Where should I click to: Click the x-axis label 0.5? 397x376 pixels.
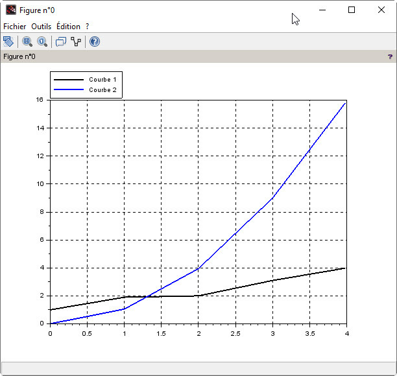click(x=87, y=333)
